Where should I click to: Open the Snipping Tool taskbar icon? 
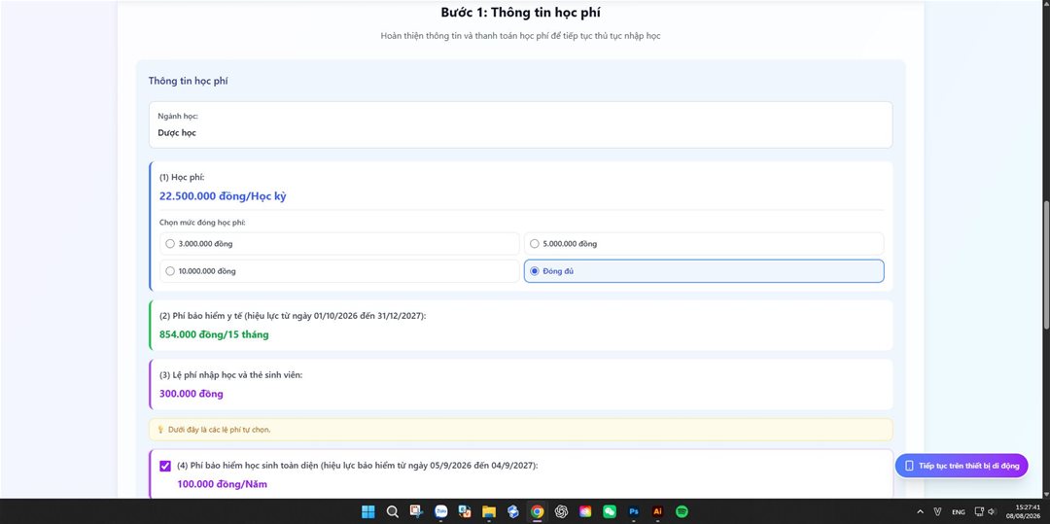coord(416,512)
